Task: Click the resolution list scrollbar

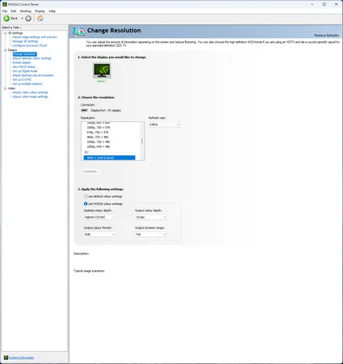Action: [x=142, y=141]
